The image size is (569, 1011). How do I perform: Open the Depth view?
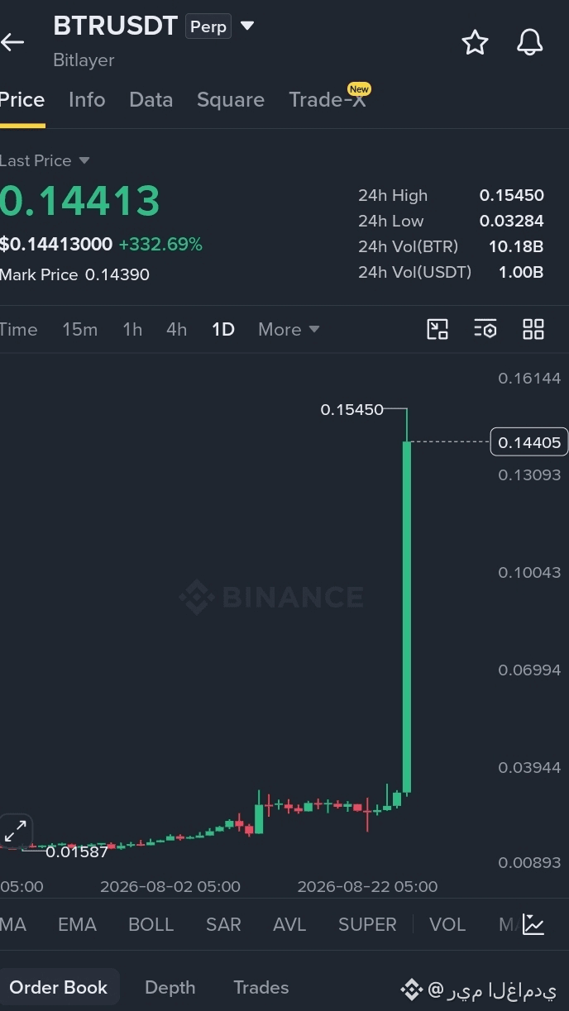click(170, 987)
